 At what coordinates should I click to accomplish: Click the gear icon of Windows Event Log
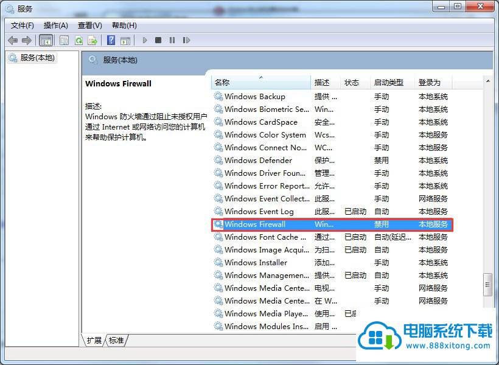218,211
